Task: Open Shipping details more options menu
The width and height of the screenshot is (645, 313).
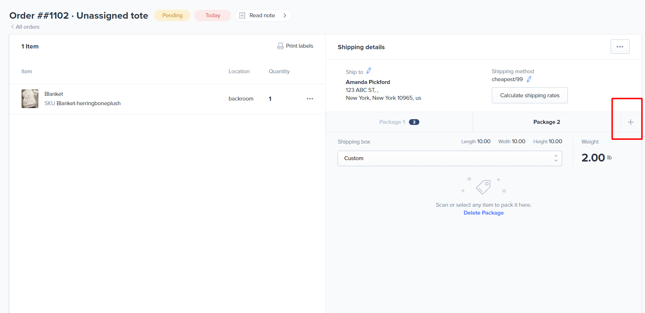Action: 620,47
